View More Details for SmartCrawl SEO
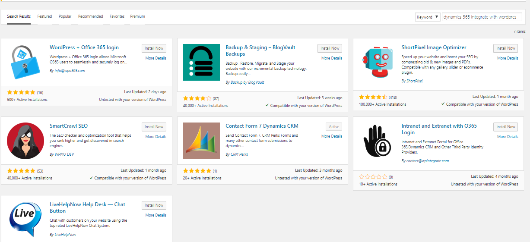 point(156,137)
